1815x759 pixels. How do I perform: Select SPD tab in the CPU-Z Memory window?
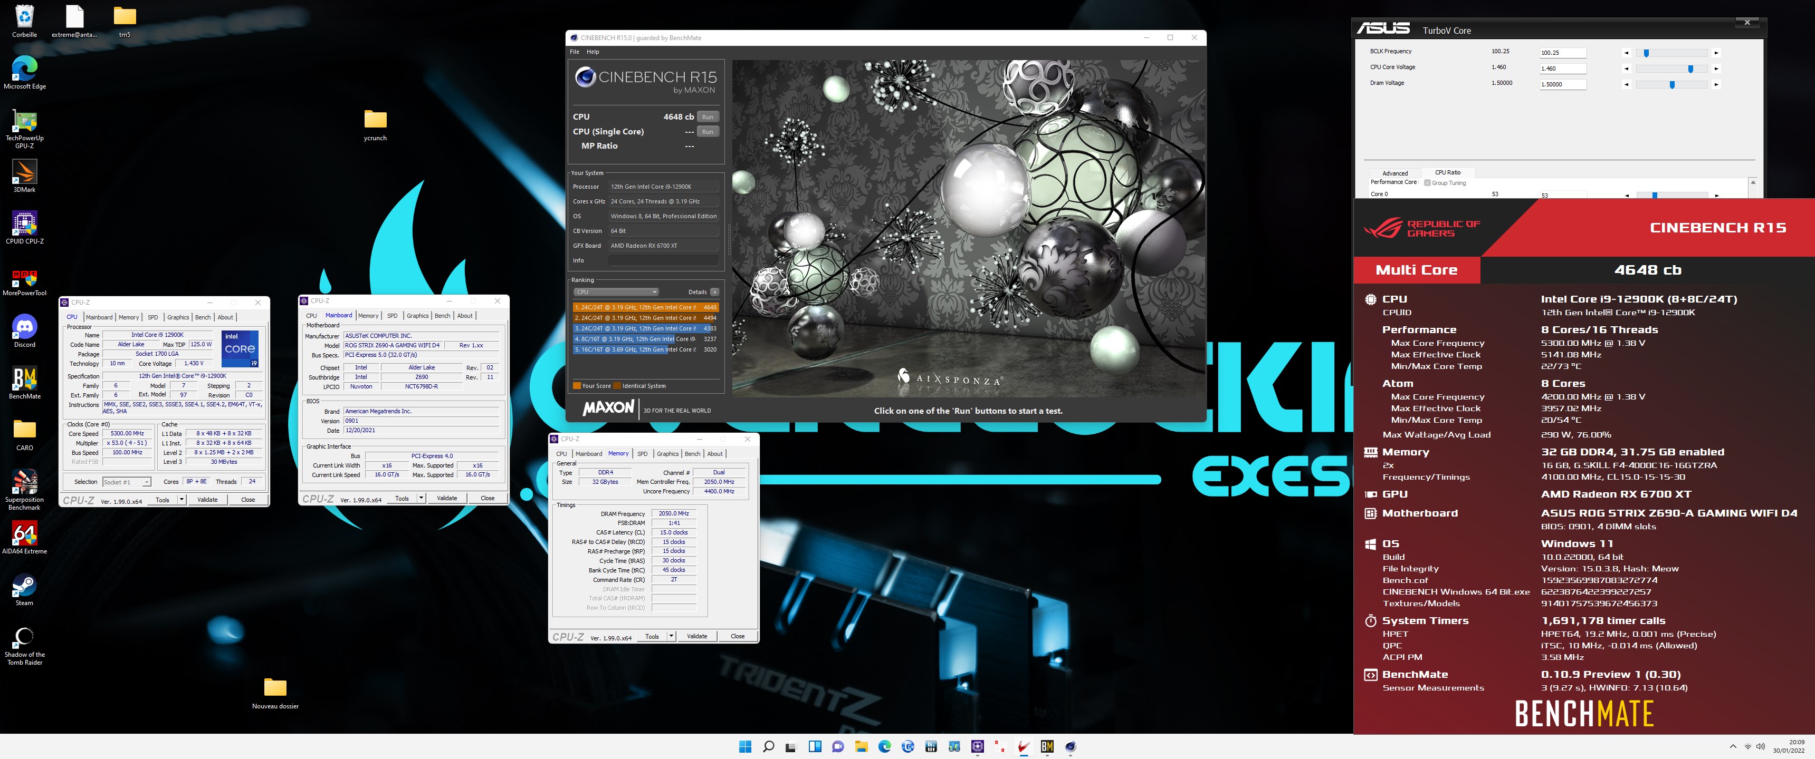[643, 454]
